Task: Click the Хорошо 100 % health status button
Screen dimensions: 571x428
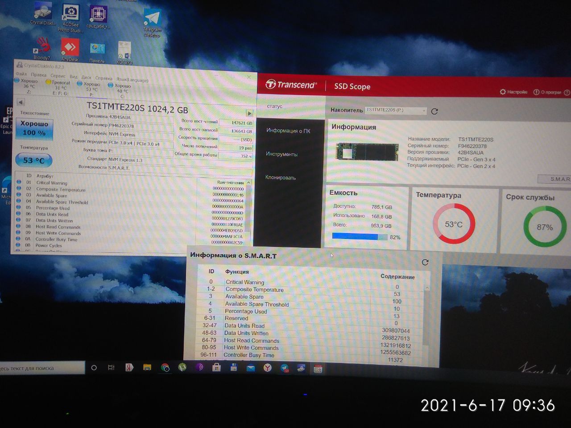Action: pyautogui.click(x=34, y=128)
